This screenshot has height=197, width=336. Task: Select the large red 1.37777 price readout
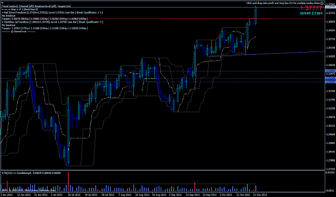pos(311,9)
